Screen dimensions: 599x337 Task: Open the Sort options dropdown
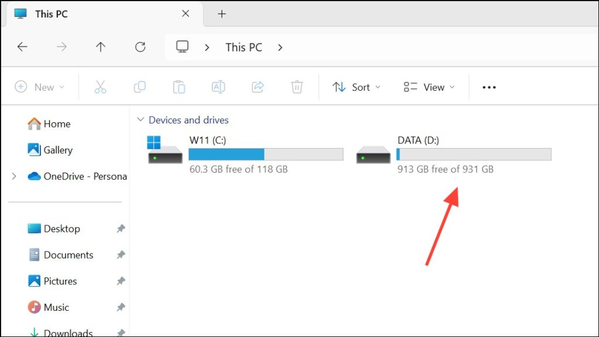tap(356, 87)
